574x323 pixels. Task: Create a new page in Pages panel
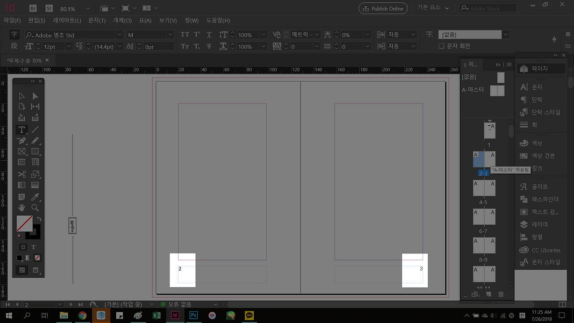click(489, 294)
